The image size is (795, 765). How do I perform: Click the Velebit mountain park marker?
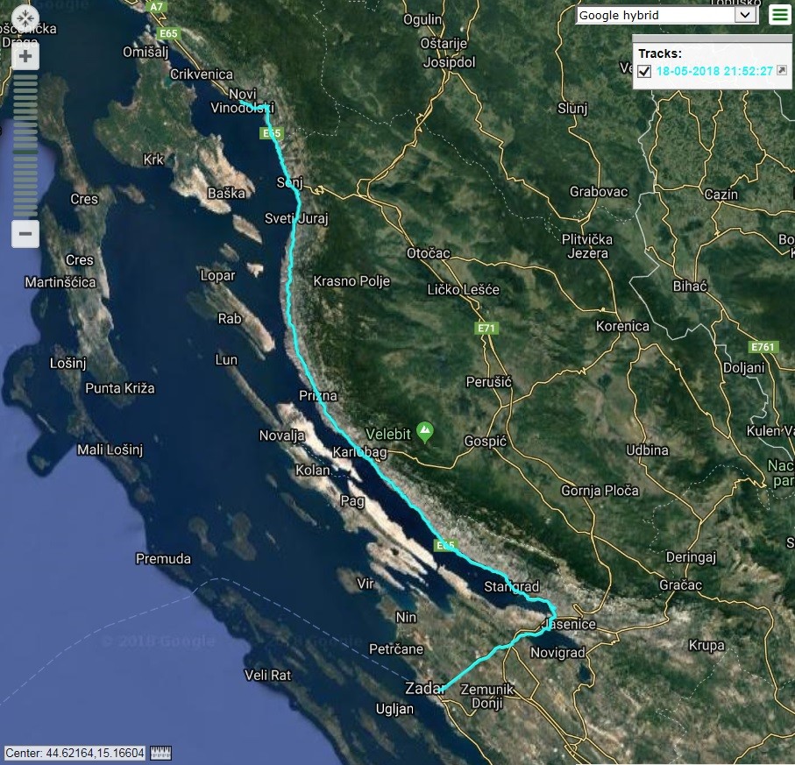click(x=425, y=432)
